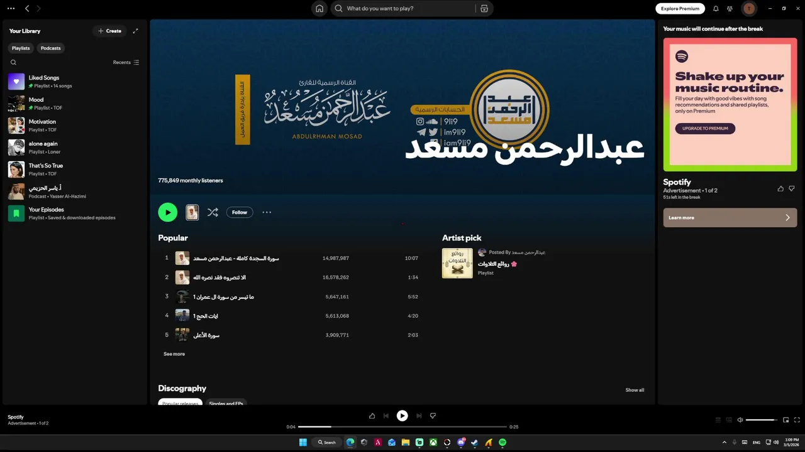805x452 pixels.
Task: Open the user profile avatar
Action: coord(749,9)
